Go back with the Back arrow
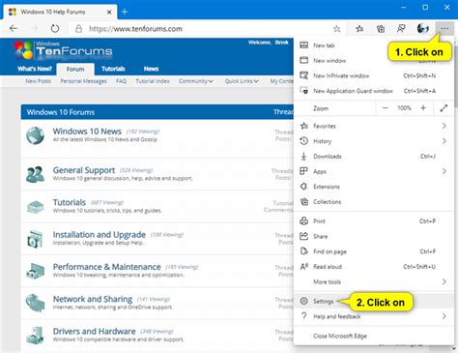The width and height of the screenshot is (458, 353). click(x=14, y=29)
